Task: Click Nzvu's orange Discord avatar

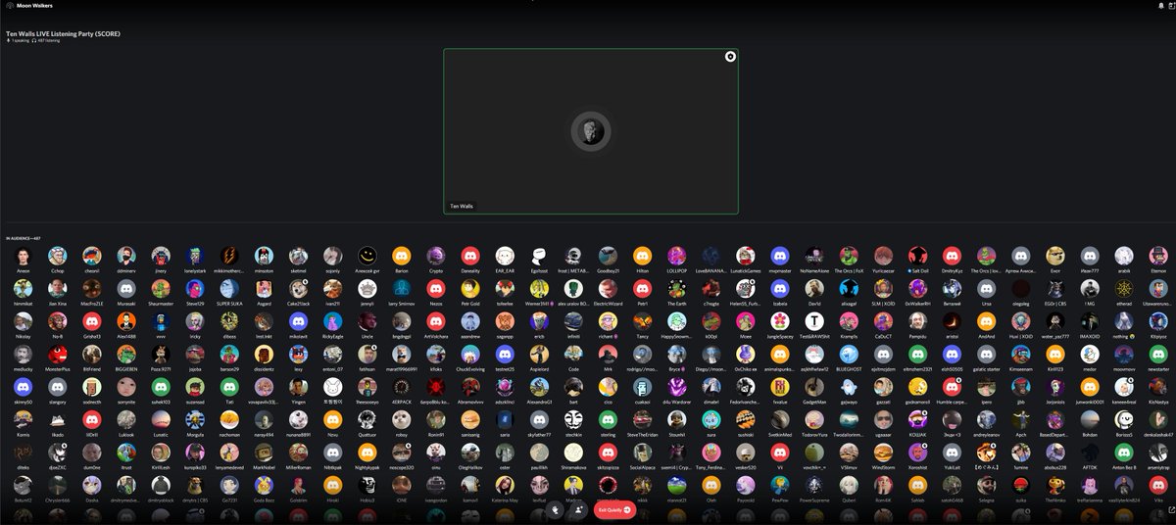Action: coord(332,420)
